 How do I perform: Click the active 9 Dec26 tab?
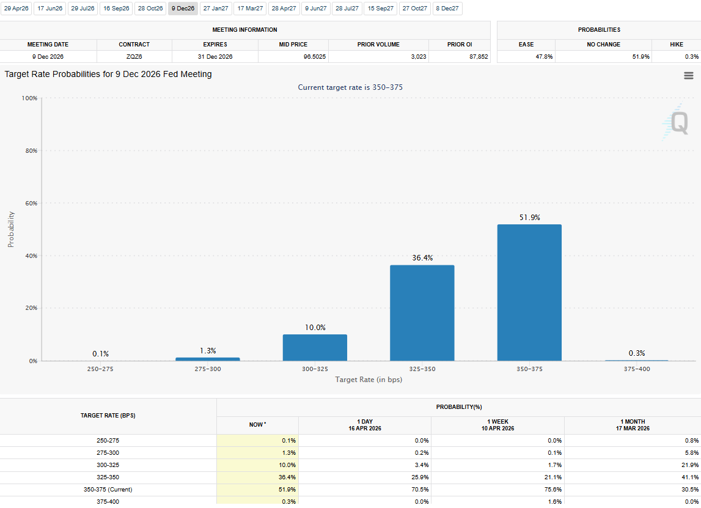tap(183, 9)
